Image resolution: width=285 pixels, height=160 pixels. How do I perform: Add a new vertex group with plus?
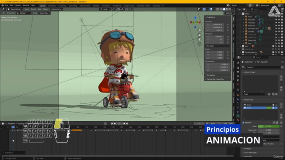[x=281, y=76]
